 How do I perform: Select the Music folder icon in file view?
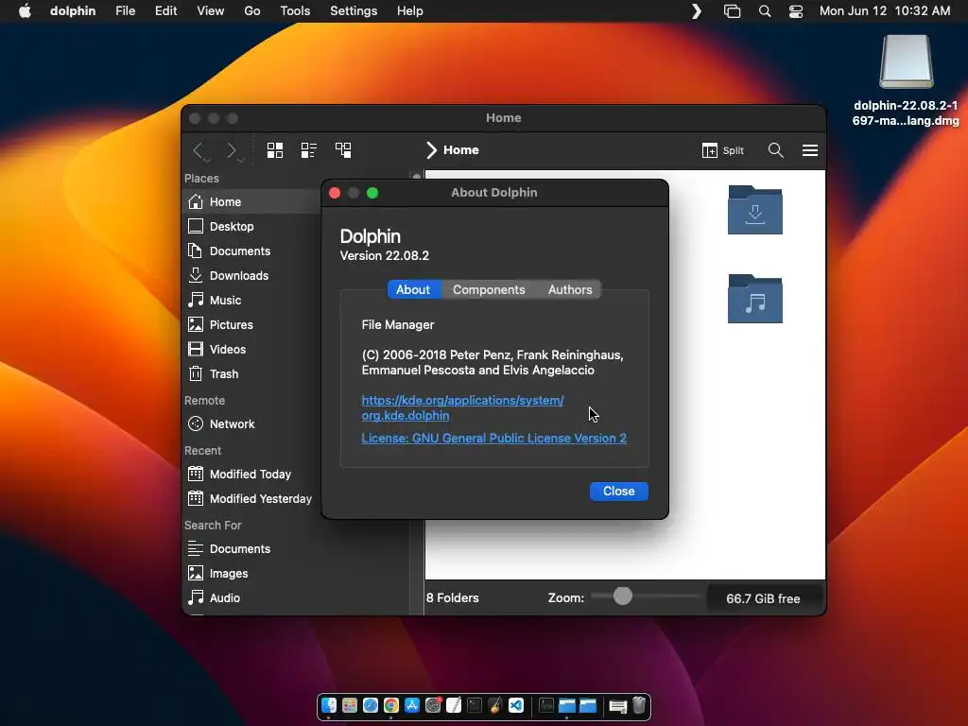click(x=755, y=299)
